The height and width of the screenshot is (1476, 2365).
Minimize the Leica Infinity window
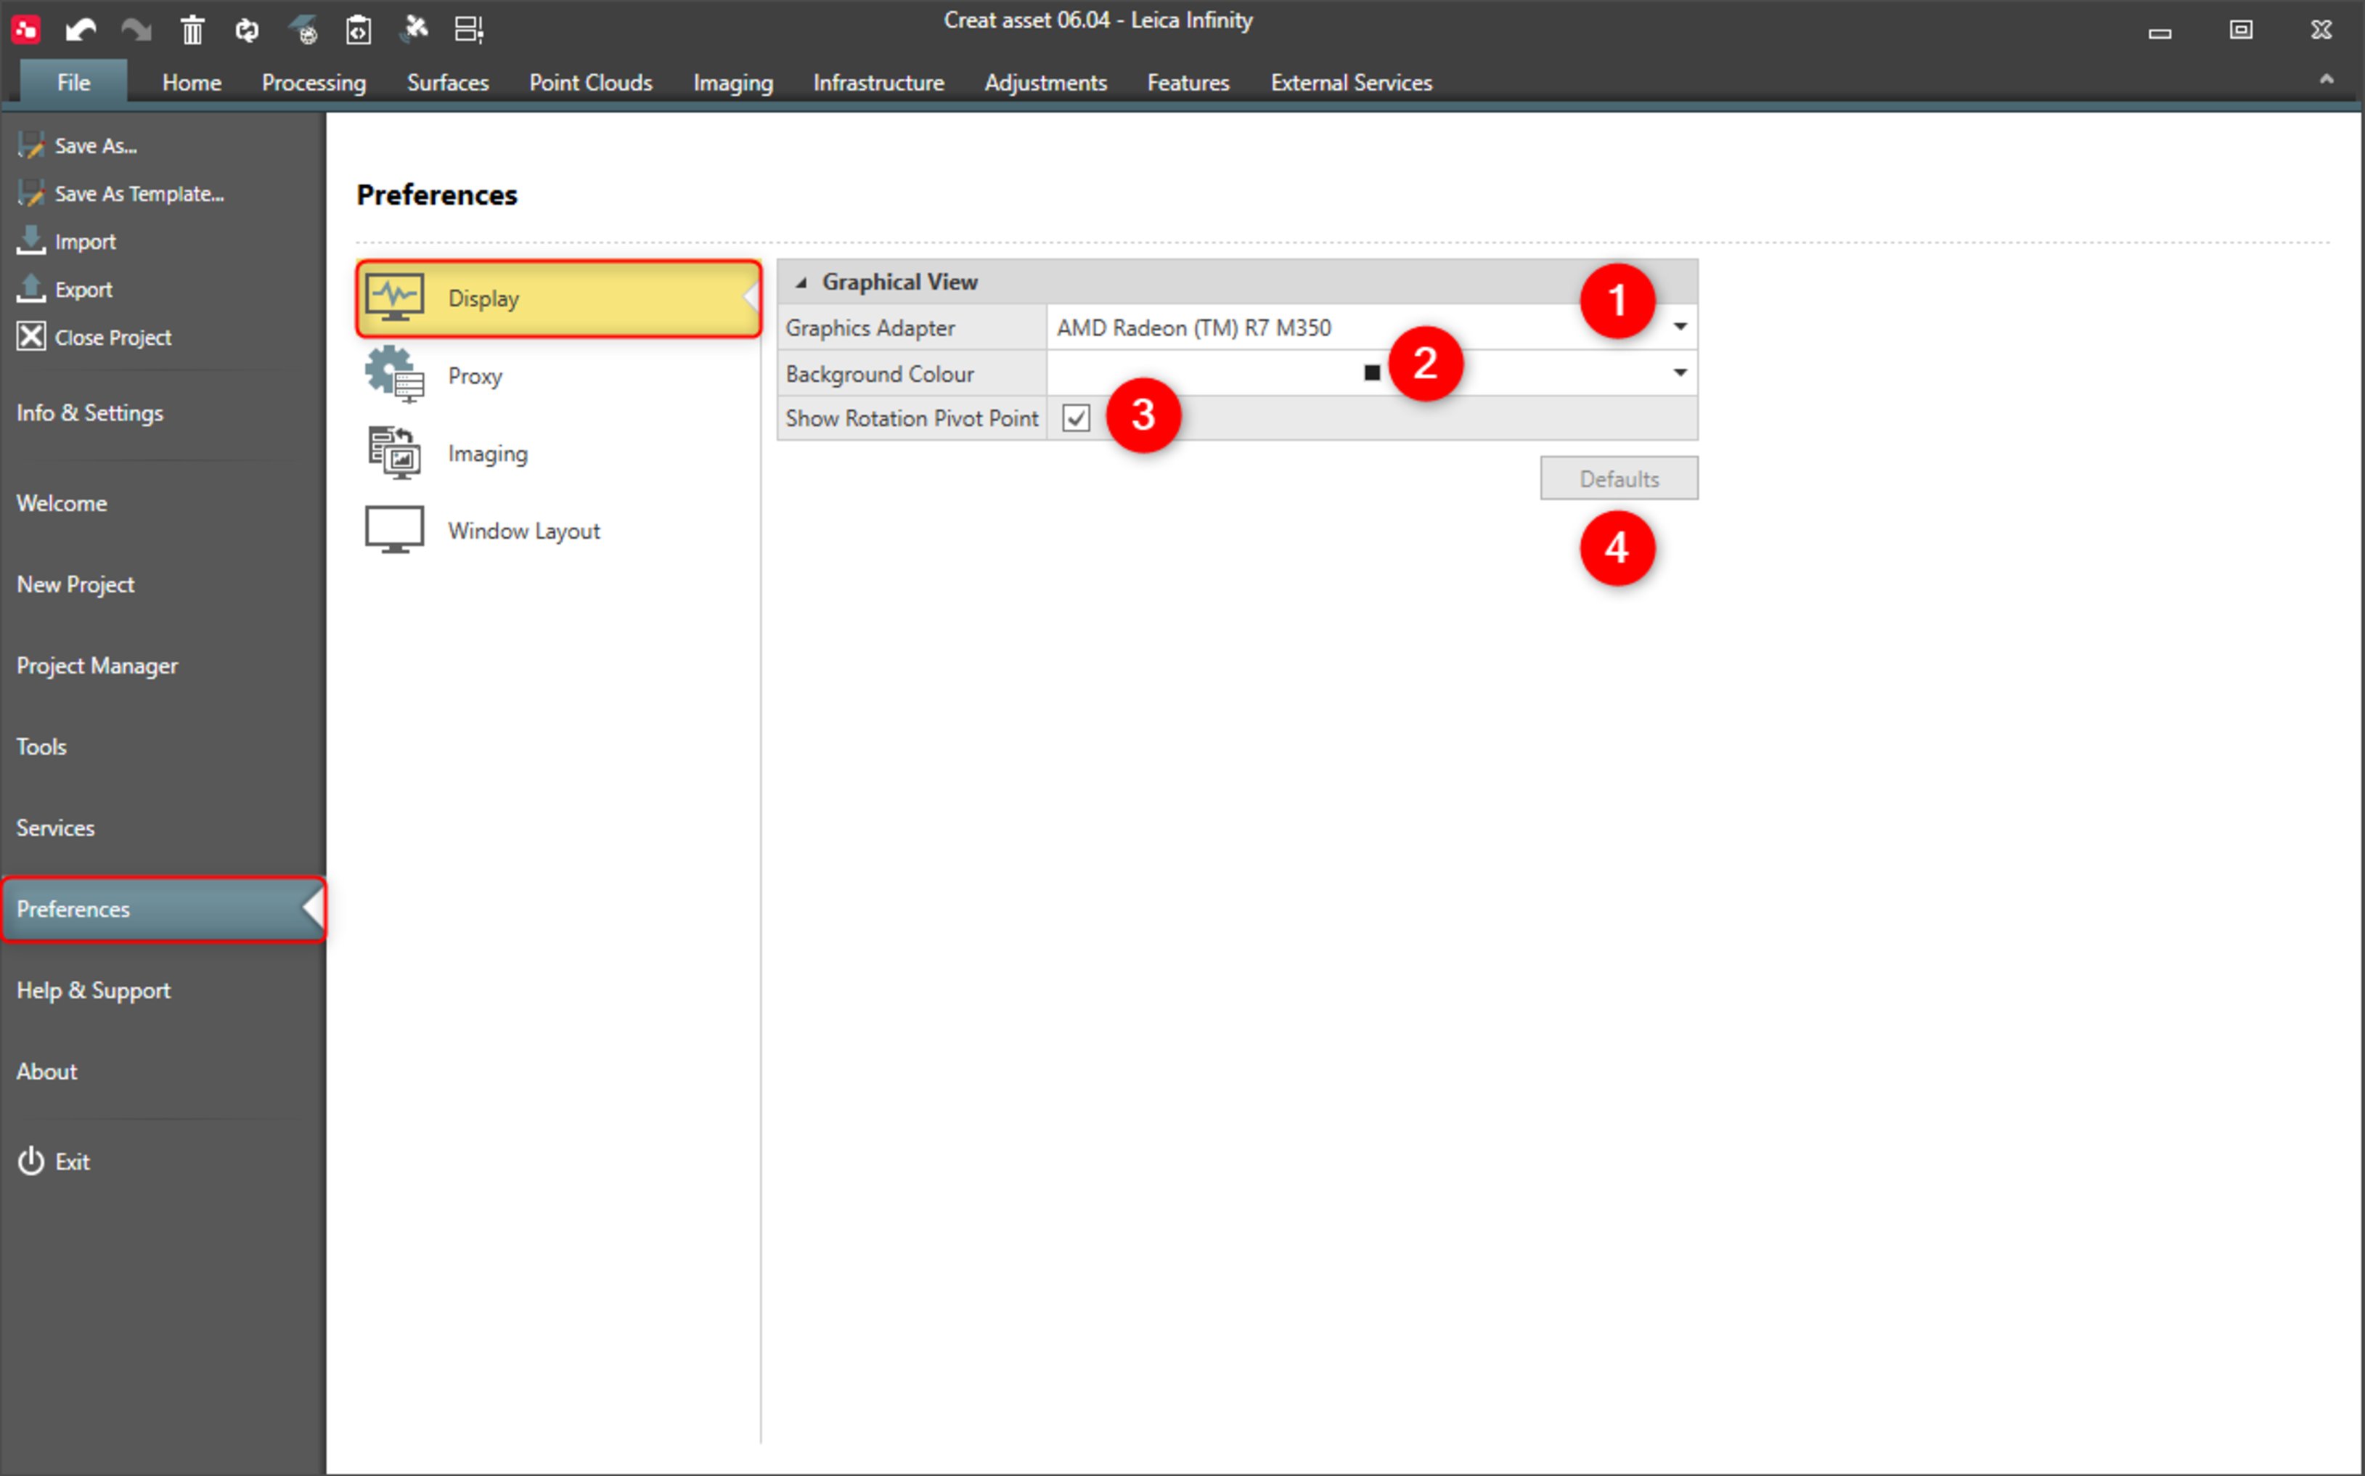coord(2160,32)
